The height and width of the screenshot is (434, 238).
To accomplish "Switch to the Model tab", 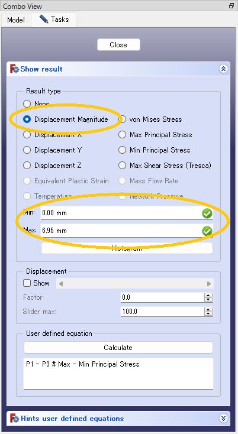I will pyautogui.click(x=16, y=20).
